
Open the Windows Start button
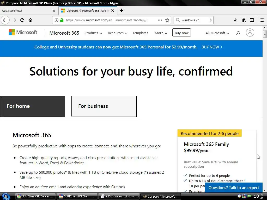click(x=6, y=196)
